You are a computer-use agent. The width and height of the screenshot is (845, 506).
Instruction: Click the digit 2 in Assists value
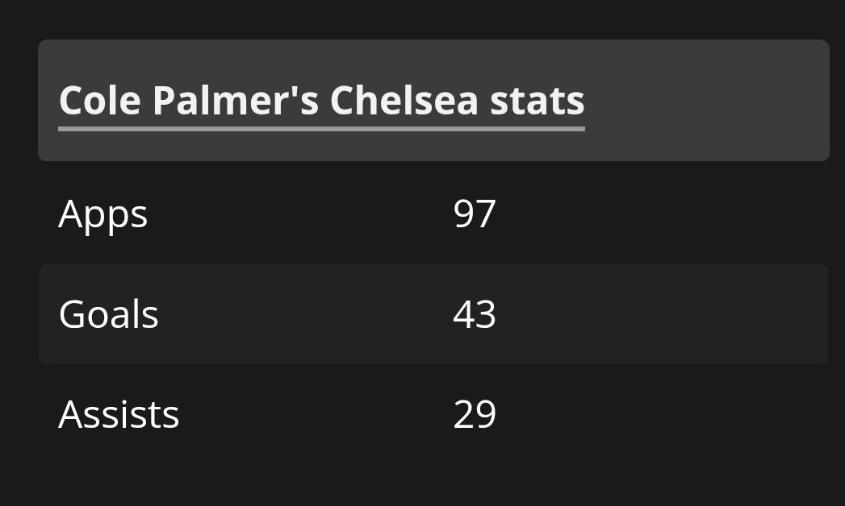(463, 414)
